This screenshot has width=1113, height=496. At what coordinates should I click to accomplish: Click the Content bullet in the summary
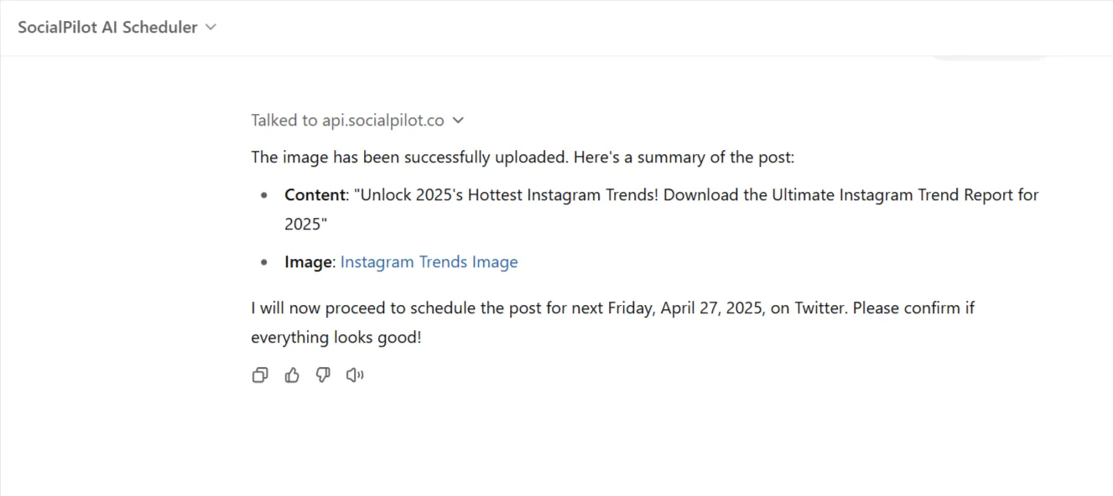(x=315, y=194)
